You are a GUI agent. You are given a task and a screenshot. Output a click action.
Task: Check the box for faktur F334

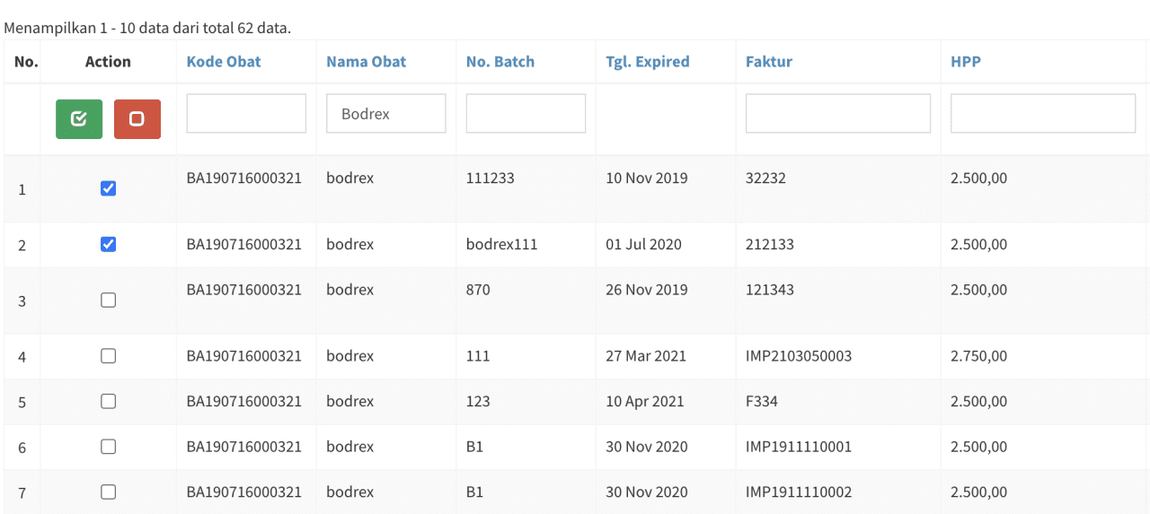tap(109, 401)
